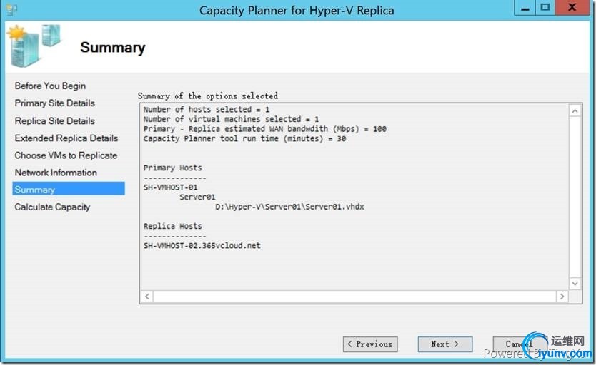Click the Previous button

tap(369, 344)
